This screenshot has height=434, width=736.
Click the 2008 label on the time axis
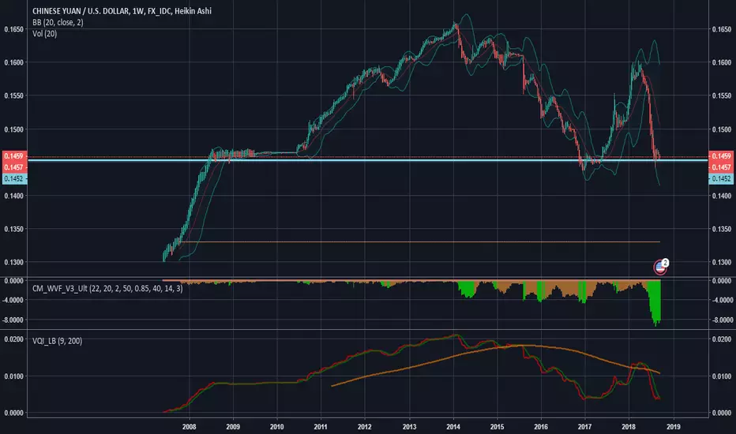point(189,426)
